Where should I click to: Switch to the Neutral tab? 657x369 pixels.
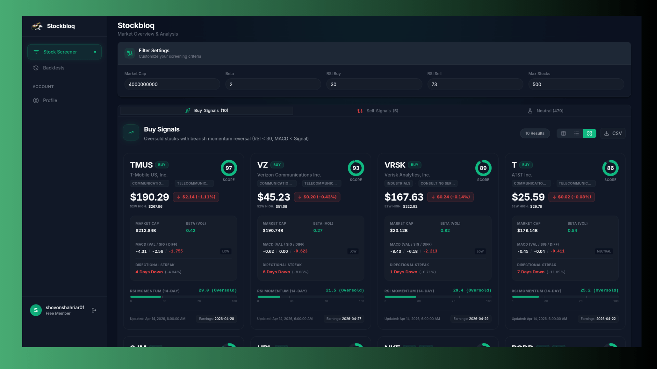(545, 111)
